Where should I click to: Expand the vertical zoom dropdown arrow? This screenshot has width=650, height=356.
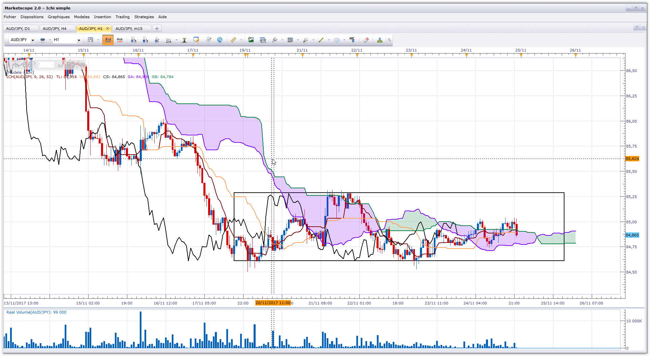click(176, 40)
